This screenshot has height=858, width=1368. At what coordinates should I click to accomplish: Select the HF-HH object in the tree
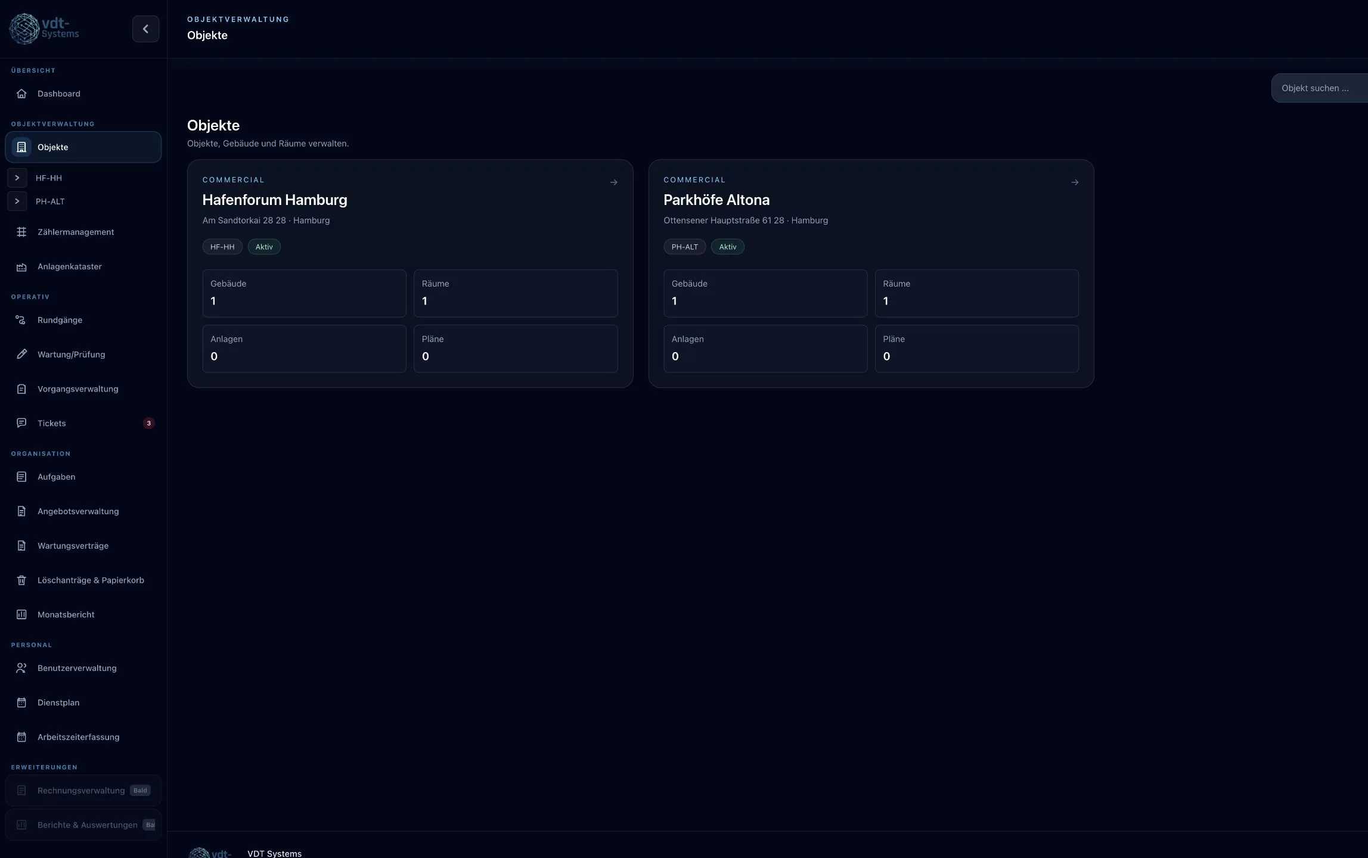pos(49,178)
